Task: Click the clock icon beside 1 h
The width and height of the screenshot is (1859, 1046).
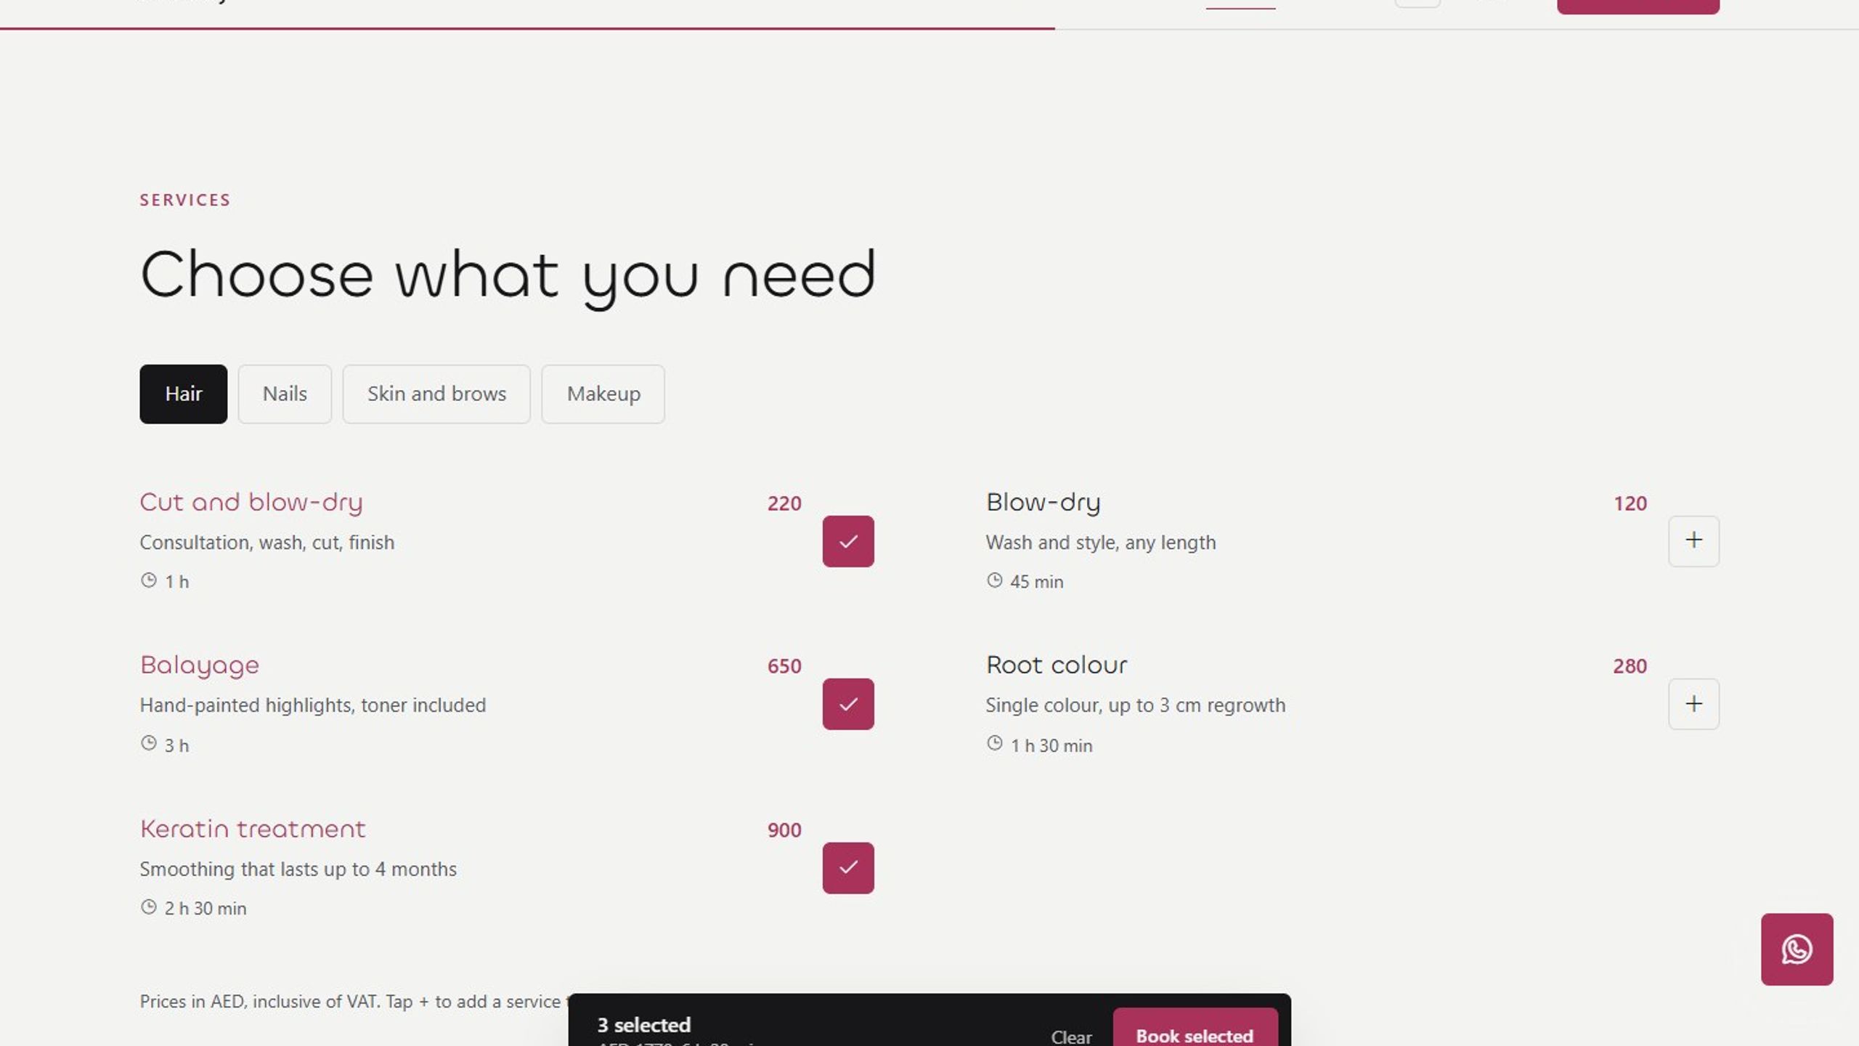Action: 148,580
